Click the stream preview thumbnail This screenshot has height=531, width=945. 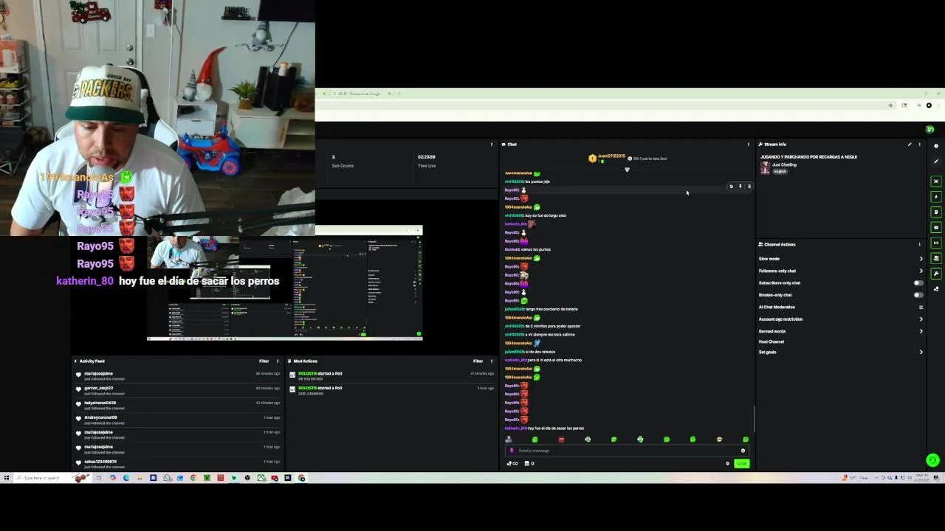pyautogui.click(x=284, y=284)
